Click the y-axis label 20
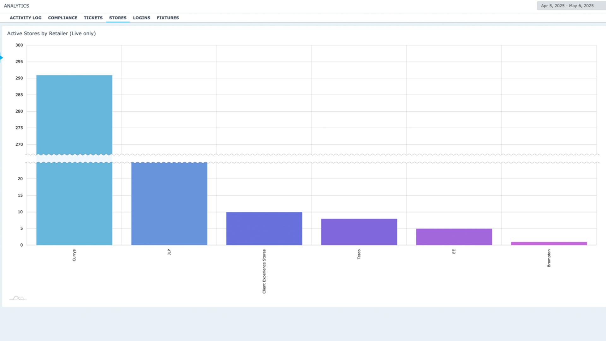The width and height of the screenshot is (606, 341). pyautogui.click(x=20, y=179)
